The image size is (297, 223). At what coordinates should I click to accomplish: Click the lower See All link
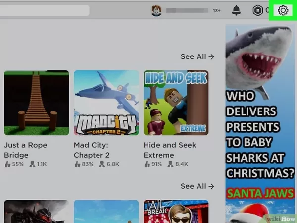point(198,186)
